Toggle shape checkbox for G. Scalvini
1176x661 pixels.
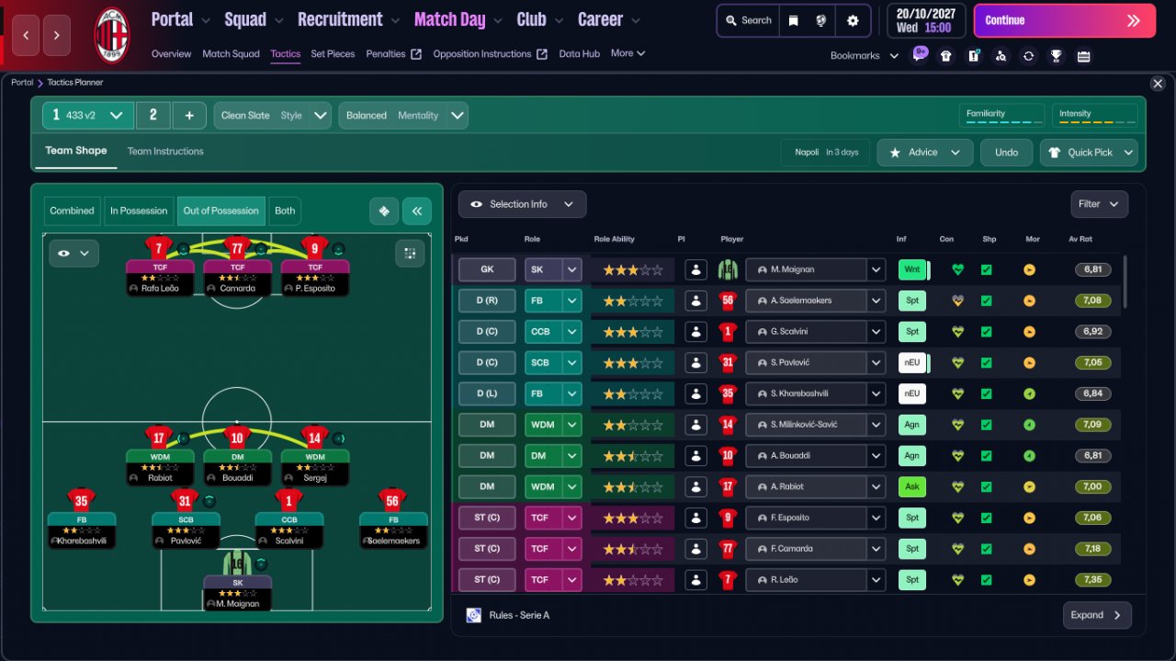point(986,332)
